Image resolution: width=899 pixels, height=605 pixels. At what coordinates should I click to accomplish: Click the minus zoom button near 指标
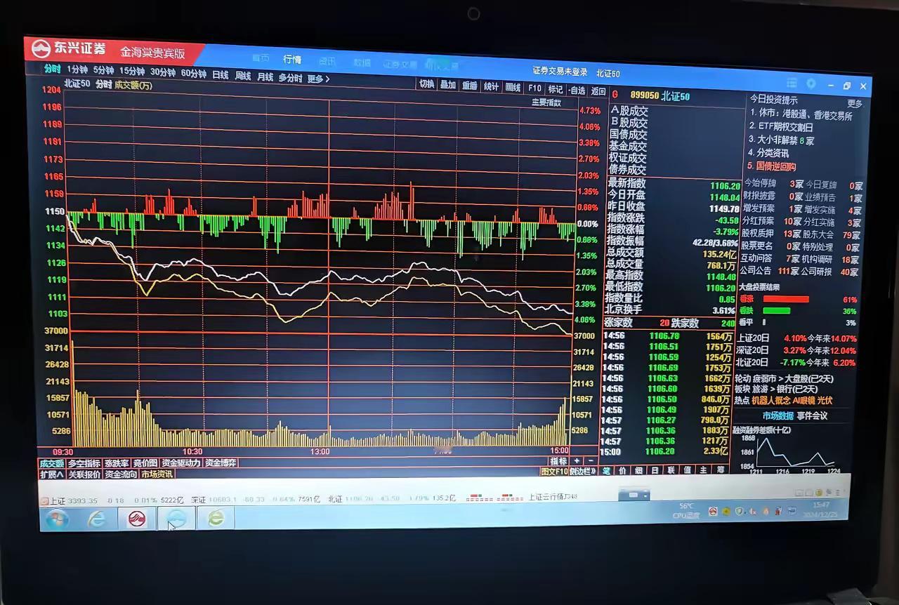point(591,461)
